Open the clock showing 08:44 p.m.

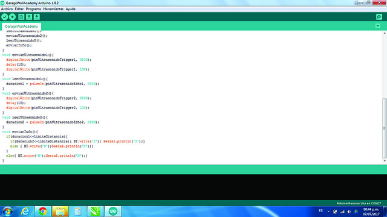click(x=371, y=212)
